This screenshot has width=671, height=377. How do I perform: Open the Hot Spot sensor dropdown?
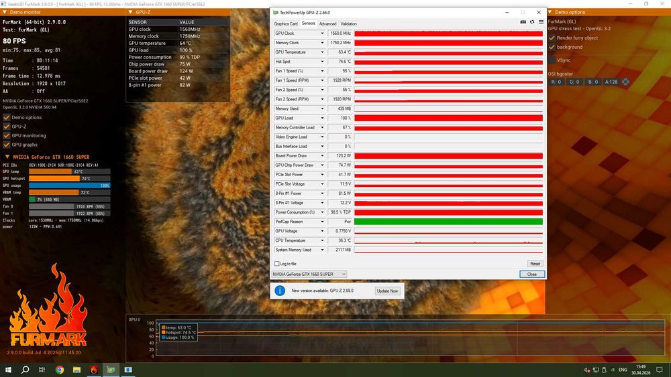point(322,62)
